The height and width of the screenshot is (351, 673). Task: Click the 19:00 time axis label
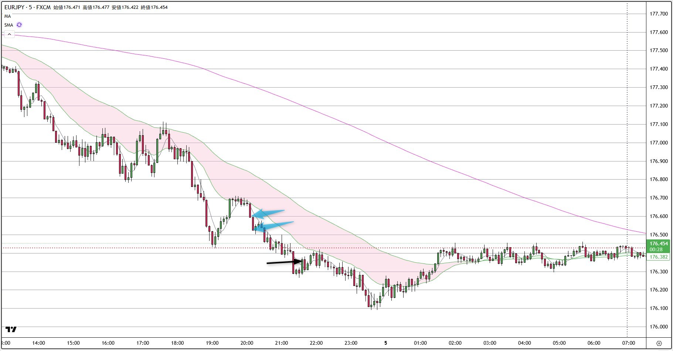(212, 343)
